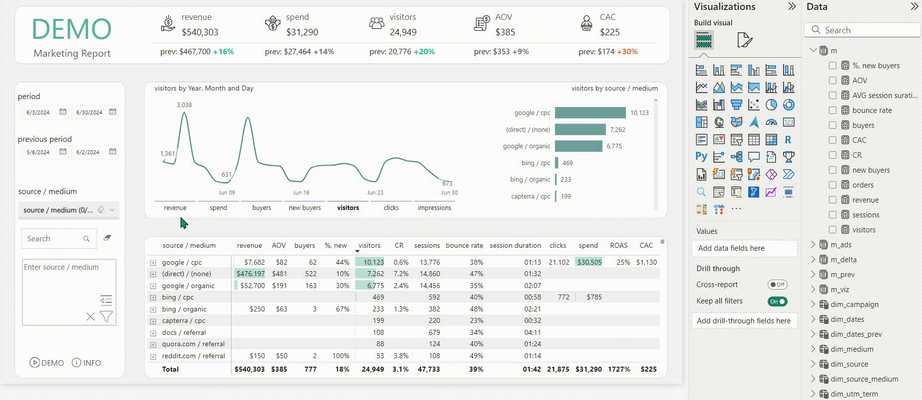
Task: Select the R script visual
Action: 789,140
